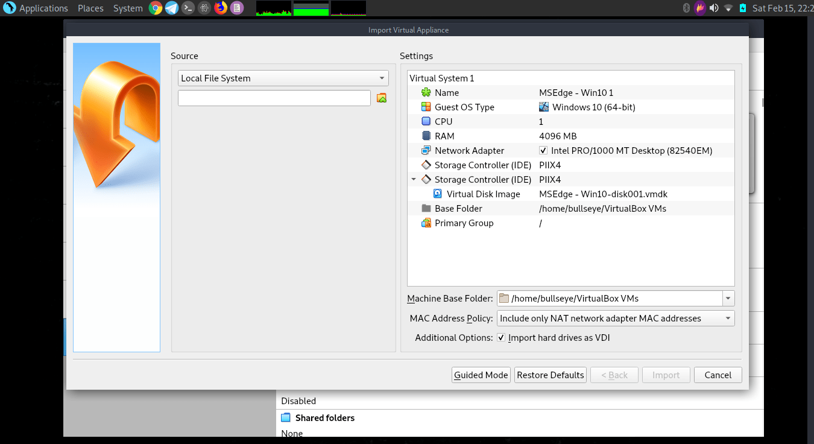Open the volume control tray icon

714,8
